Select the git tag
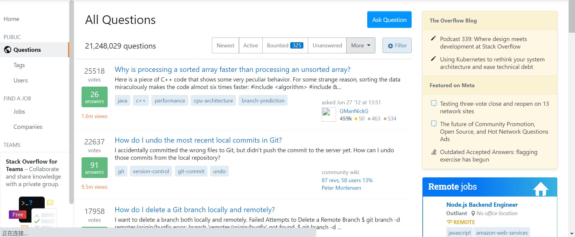The height and width of the screenshot is (237, 575). tap(121, 171)
